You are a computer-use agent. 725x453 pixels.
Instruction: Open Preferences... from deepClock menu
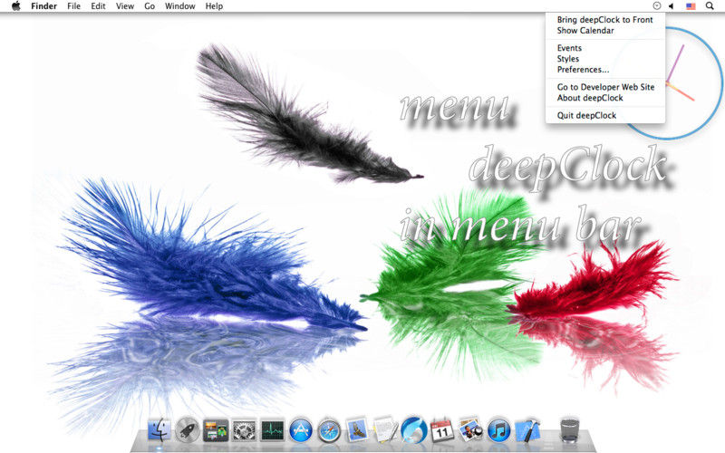point(604,70)
